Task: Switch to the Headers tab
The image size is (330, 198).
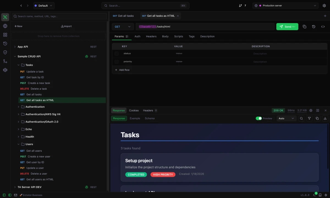Action: pyautogui.click(x=151, y=36)
